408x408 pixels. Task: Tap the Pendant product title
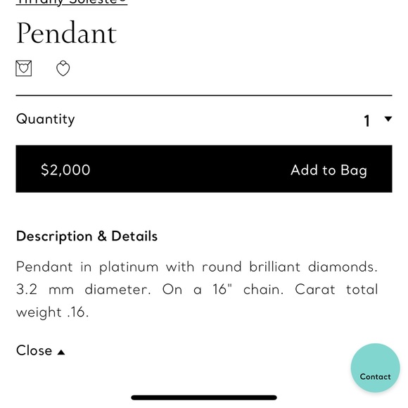[x=66, y=33]
